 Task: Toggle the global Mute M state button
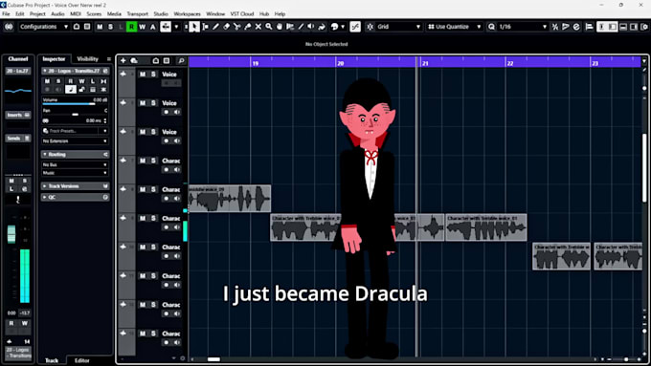(100, 27)
